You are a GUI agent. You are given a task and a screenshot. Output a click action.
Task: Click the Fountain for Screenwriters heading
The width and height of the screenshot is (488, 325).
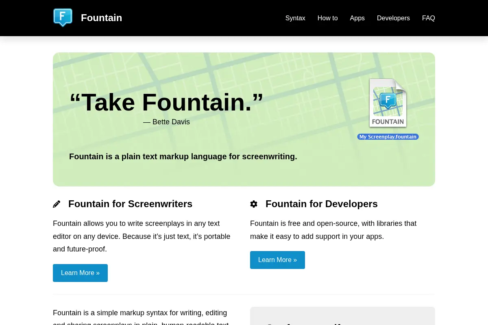pyautogui.click(x=130, y=204)
